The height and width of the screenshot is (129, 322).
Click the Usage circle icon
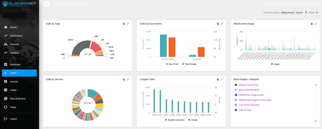coord(6,107)
